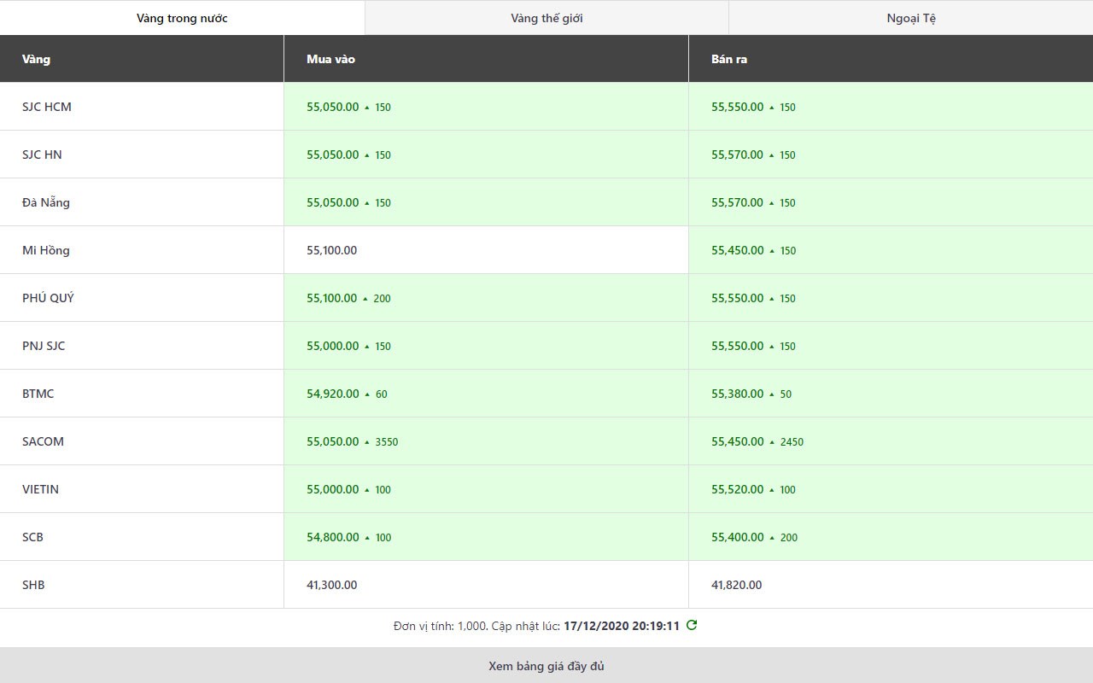This screenshot has height=683, width=1093.
Task: Click the up arrow beside SCB sell price
Action: 772,538
